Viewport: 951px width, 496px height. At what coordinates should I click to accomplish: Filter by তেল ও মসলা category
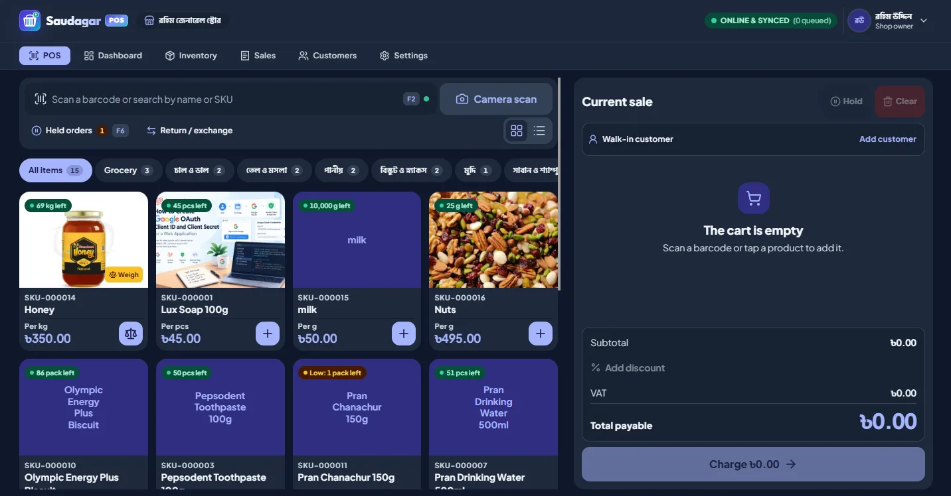click(x=274, y=170)
